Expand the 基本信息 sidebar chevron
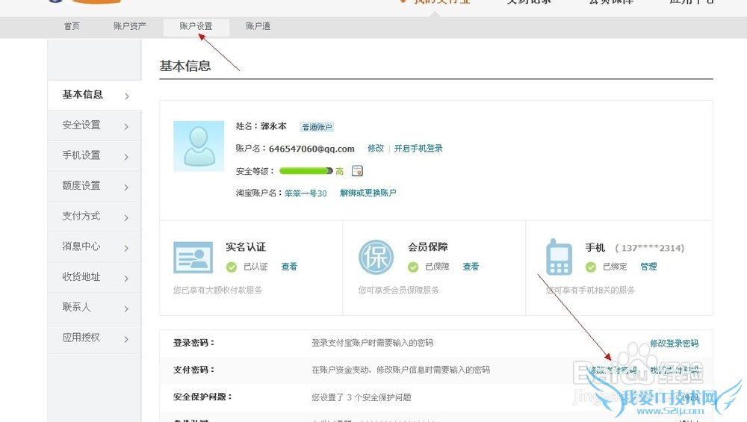 point(127,96)
